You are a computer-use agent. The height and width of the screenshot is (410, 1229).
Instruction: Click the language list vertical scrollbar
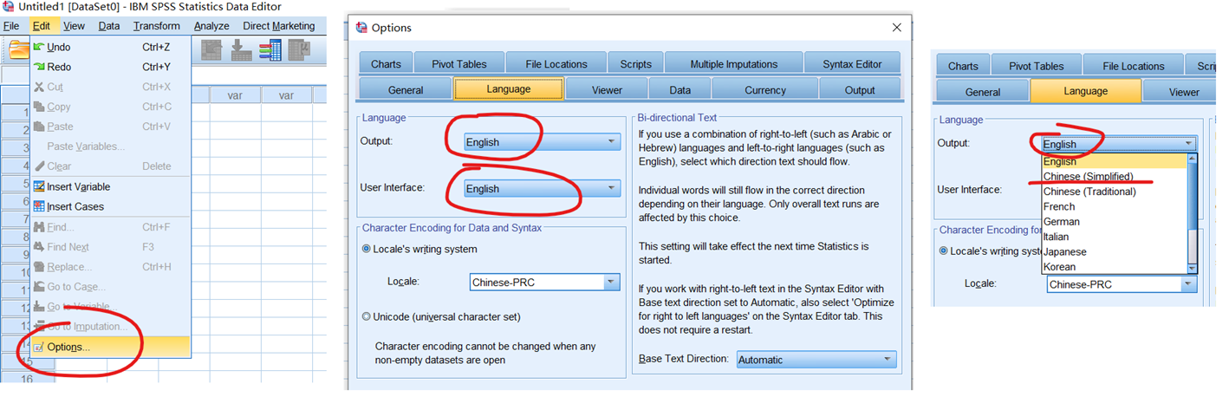(x=1193, y=212)
